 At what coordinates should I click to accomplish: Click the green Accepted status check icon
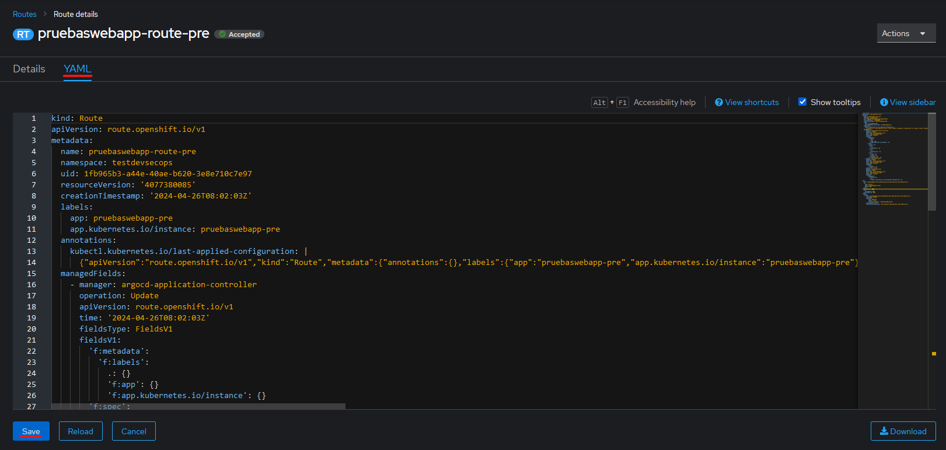click(222, 34)
